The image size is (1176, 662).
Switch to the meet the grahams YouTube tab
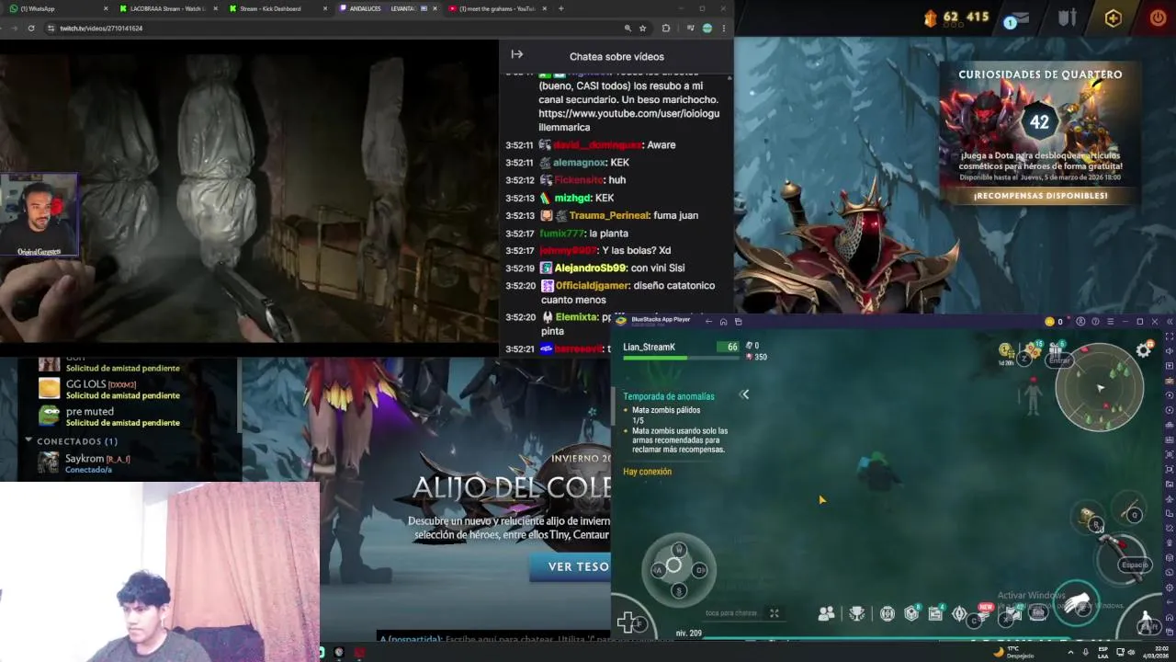click(x=496, y=8)
